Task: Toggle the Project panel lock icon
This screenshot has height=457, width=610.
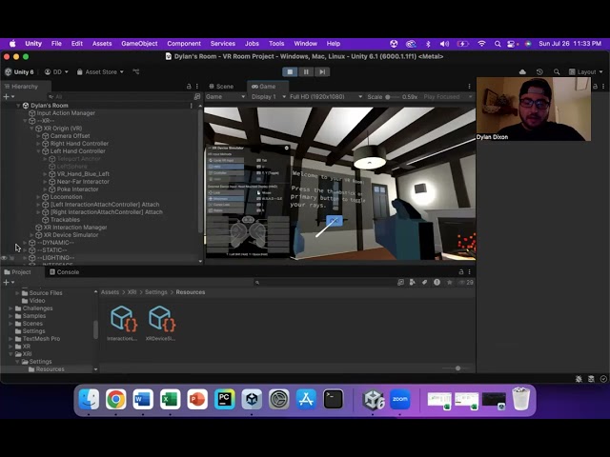Action: coord(461,272)
